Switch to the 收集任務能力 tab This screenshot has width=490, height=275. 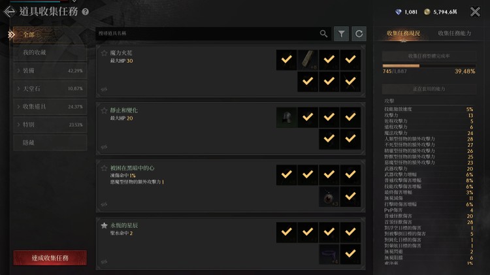pyautogui.click(x=454, y=33)
